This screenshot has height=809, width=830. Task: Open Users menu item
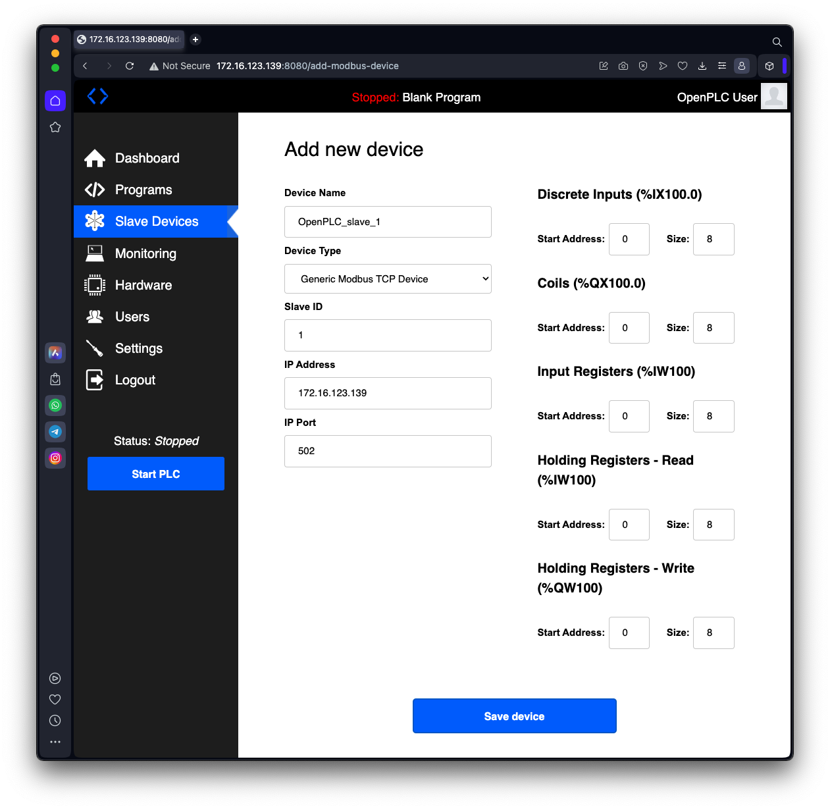(132, 317)
